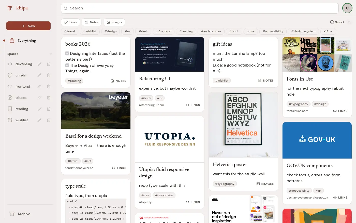Viewport: 356px width, 223px height.
Task: Open fontsinuse.com link
Action: [x=297, y=111]
